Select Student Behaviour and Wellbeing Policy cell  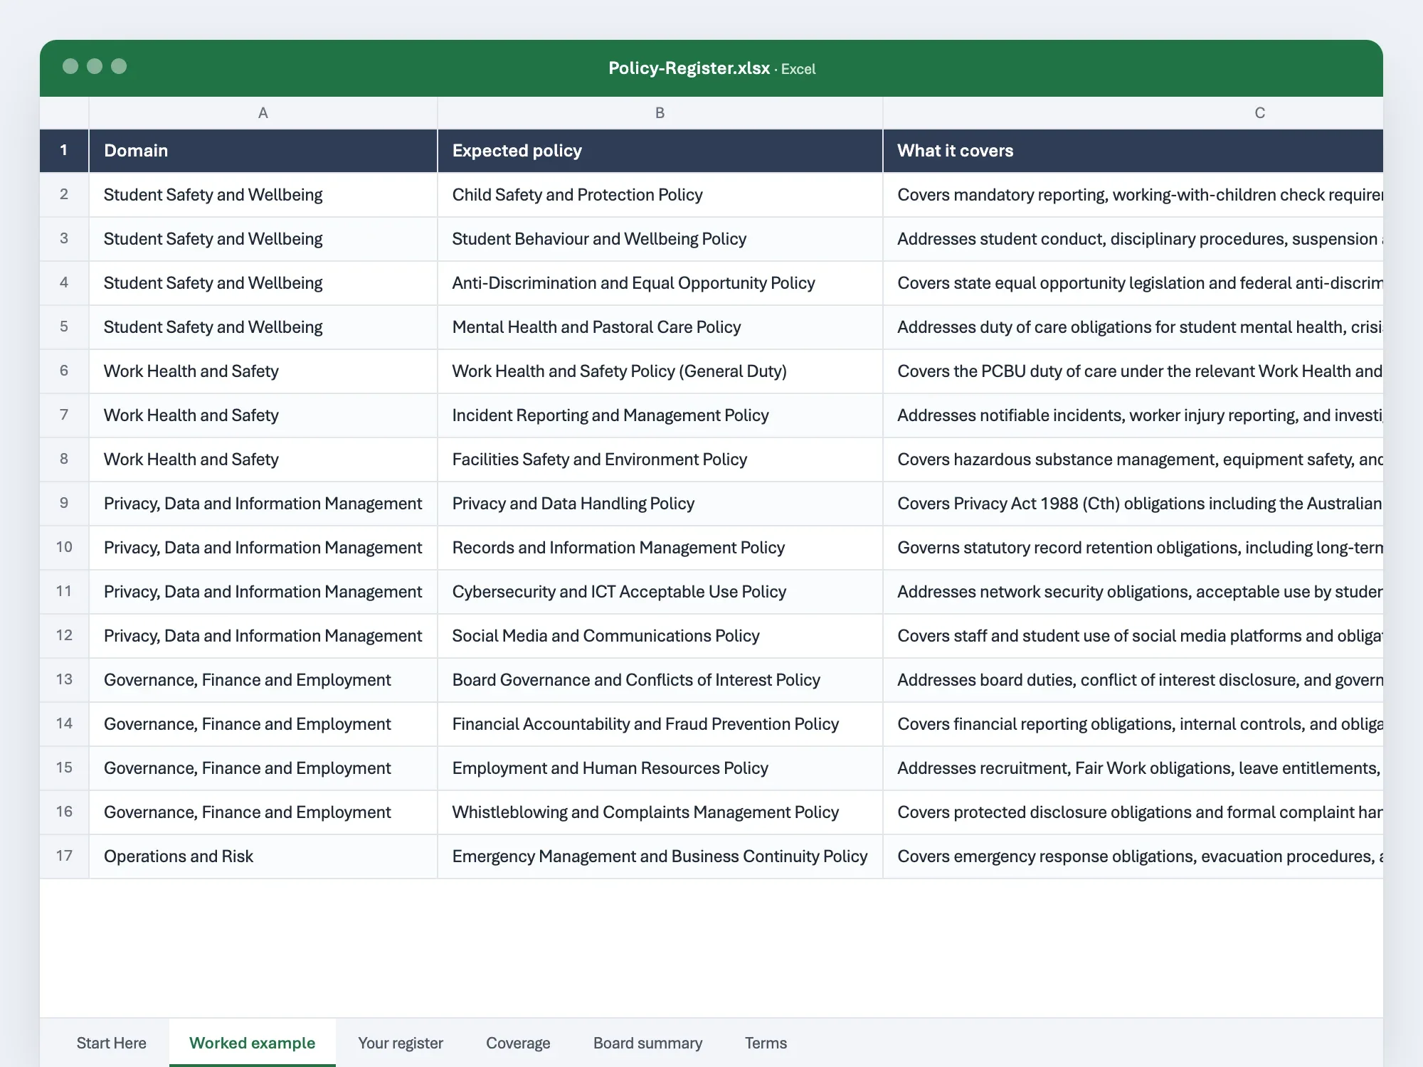[x=660, y=238]
